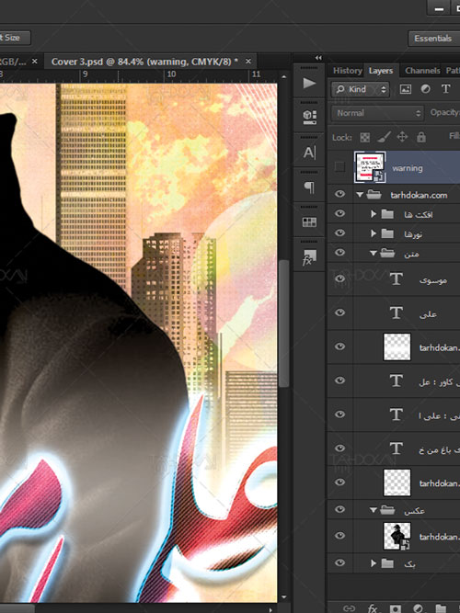Image resolution: width=460 pixels, height=613 pixels.
Task: Open the Character panel icon
Action: (309, 152)
